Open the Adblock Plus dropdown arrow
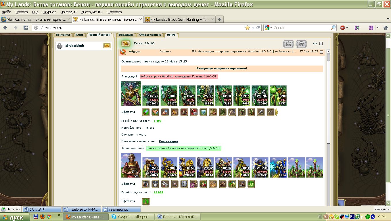The width and height of the screenshot is (391, 221). pyautogui.click(x=347, y=28)
